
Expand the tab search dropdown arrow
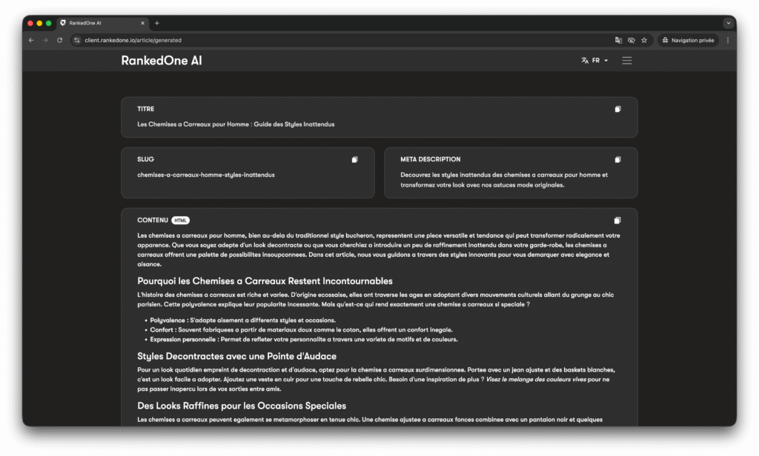[728, 23]
